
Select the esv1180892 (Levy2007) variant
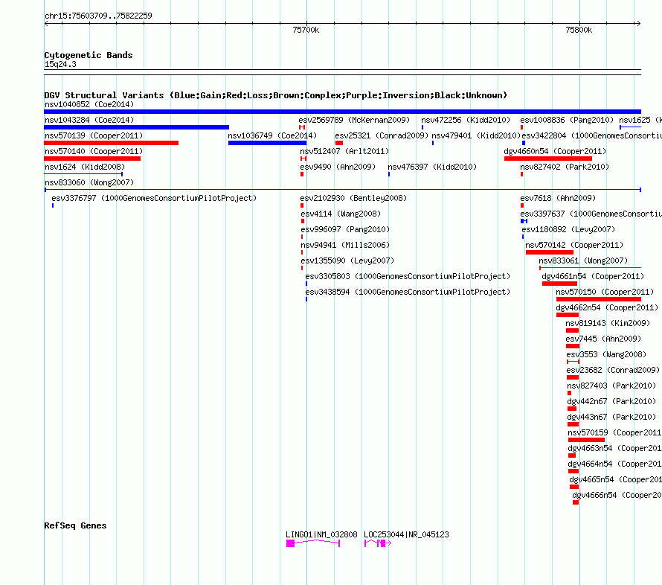pyautogui.click(x=568, y=229)
